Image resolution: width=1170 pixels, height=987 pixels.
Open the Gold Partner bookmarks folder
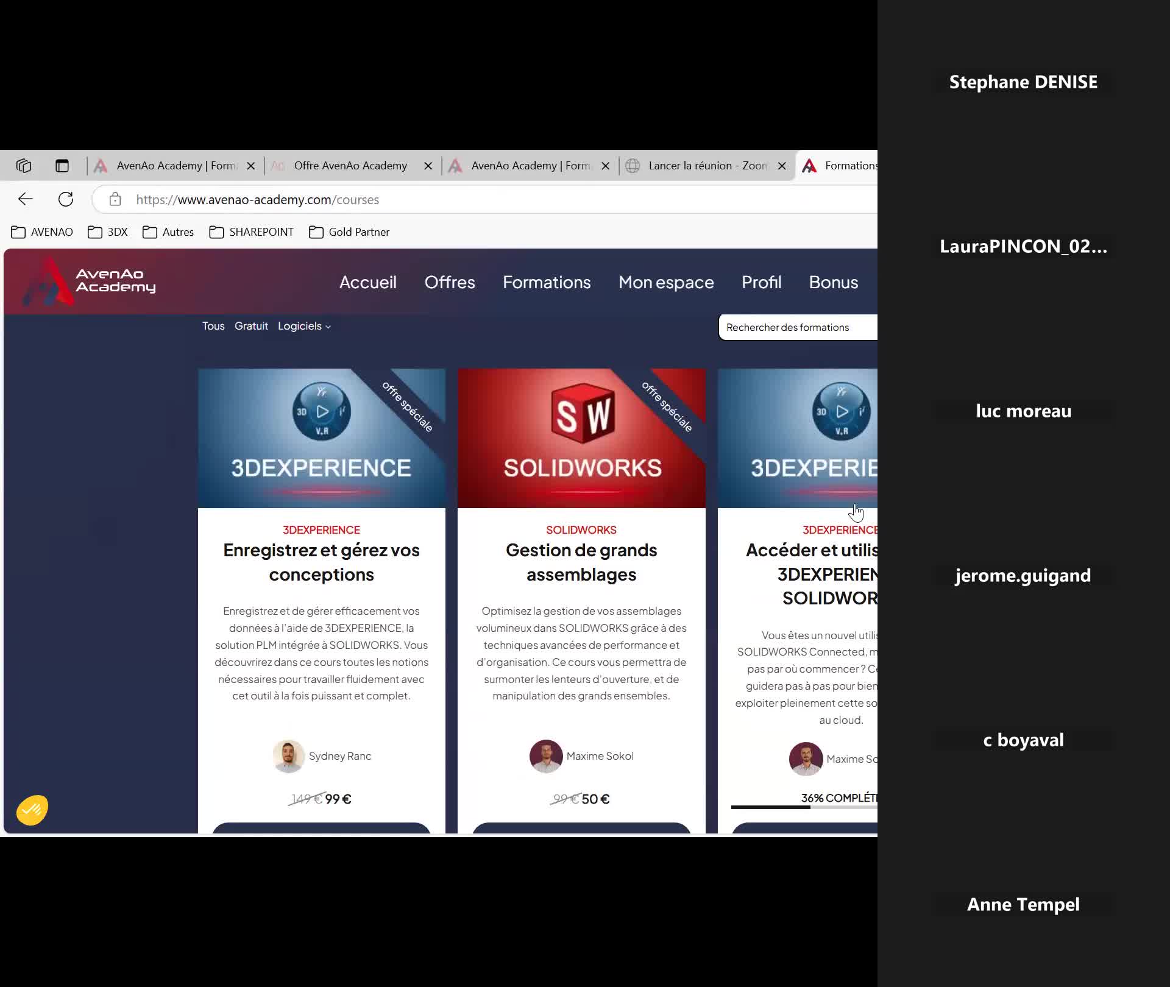(x=349, y=232)
